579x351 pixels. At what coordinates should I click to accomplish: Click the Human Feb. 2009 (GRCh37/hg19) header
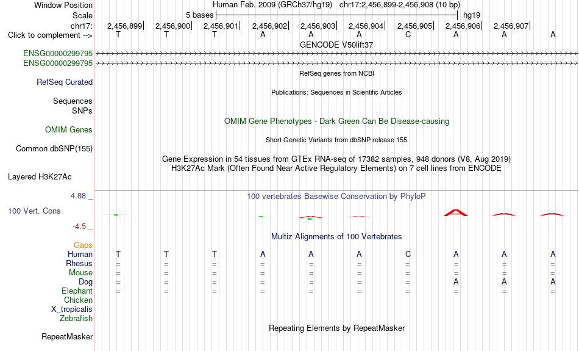point(272,5)
